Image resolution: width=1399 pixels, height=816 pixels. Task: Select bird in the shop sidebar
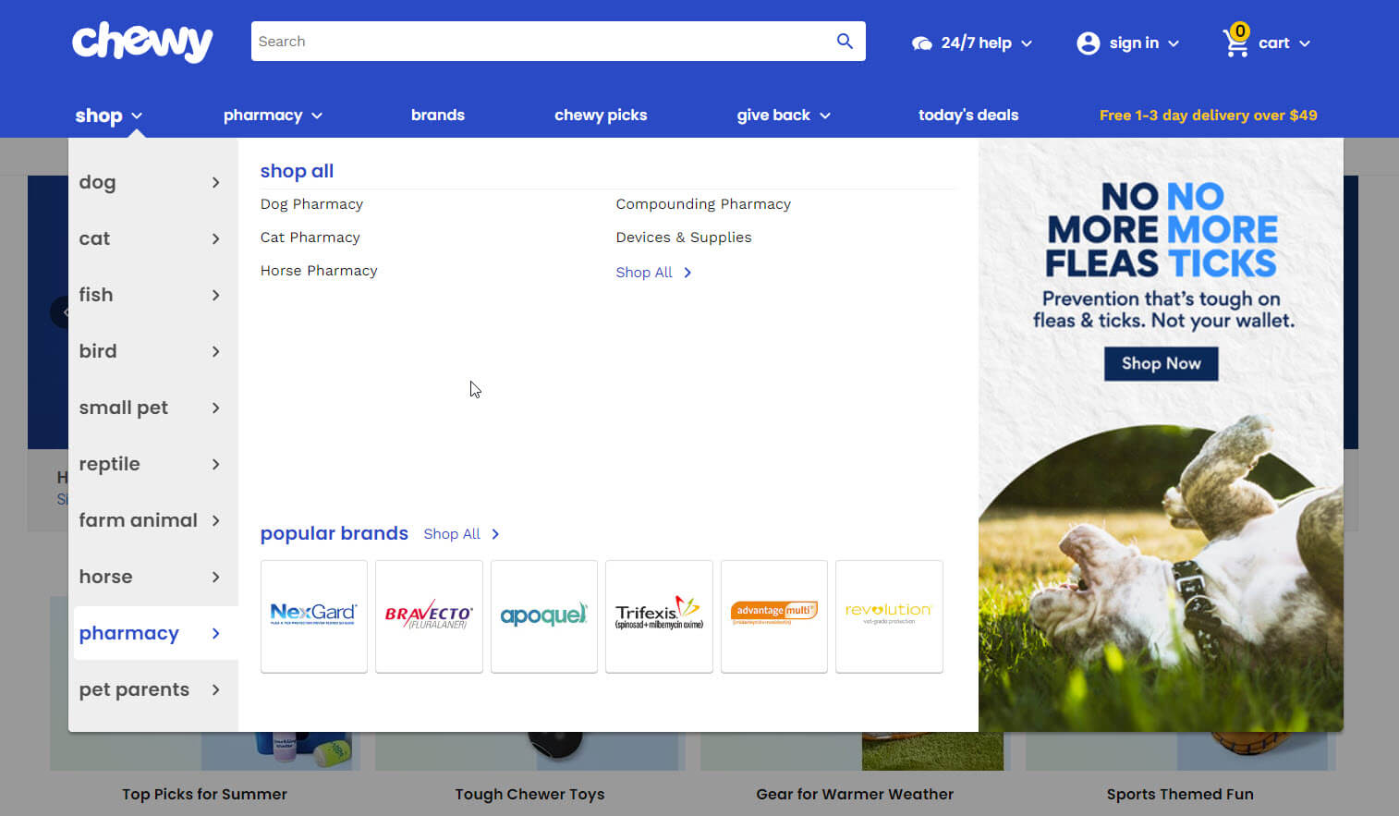tap(98, 351)
